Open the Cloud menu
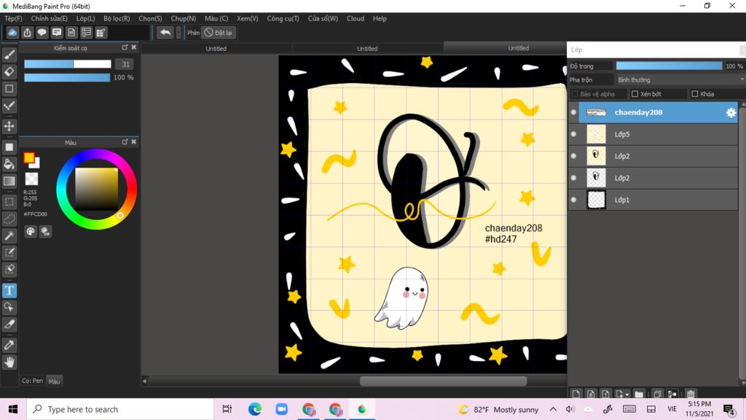This screenshot has height=420, width=746. 356,18
